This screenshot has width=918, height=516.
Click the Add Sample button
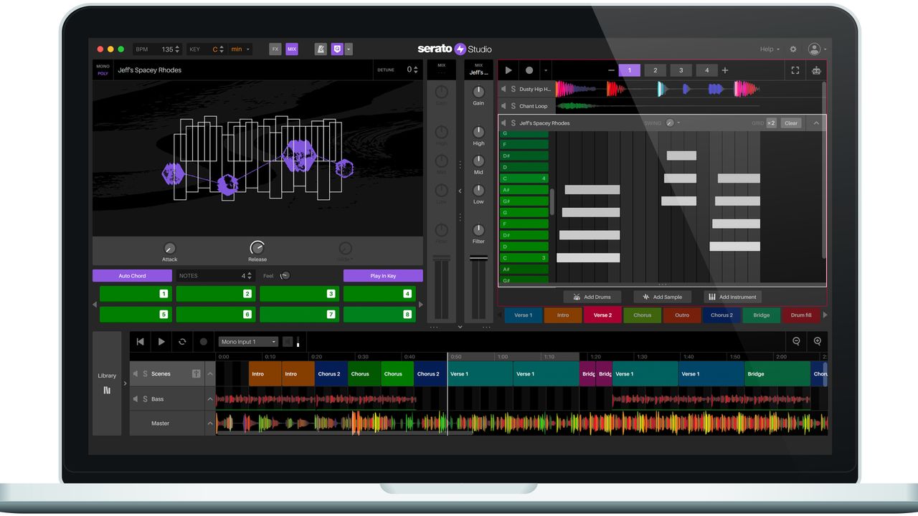[x=662, y=297]
